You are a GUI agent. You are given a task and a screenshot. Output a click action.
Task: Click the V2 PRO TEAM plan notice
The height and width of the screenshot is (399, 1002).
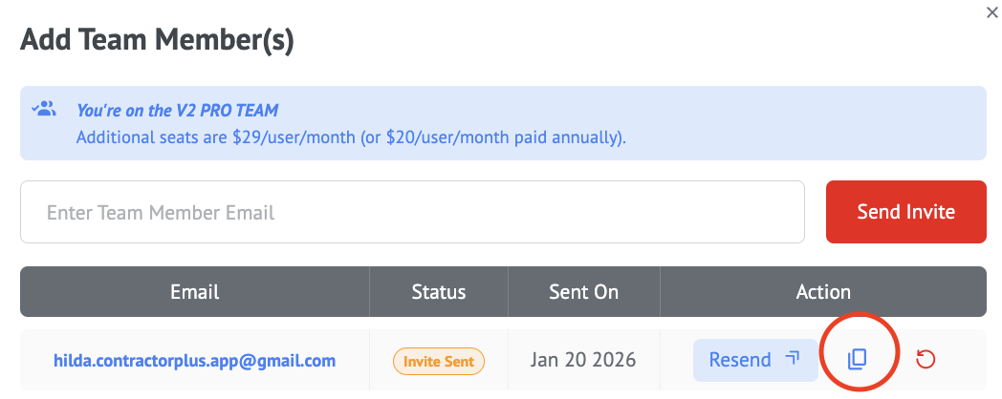pyautogui.click(x=178, y=111)
